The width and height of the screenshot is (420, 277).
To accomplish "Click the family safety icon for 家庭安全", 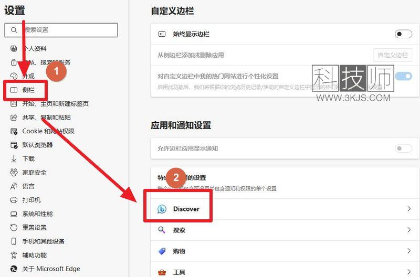I will [x=14, y=173].
